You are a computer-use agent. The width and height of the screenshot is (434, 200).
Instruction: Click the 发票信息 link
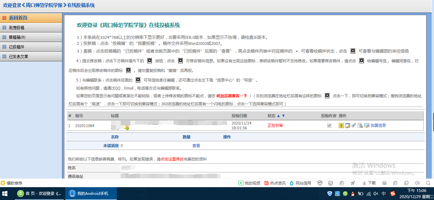pyautogui.click(x=378, y=126)
